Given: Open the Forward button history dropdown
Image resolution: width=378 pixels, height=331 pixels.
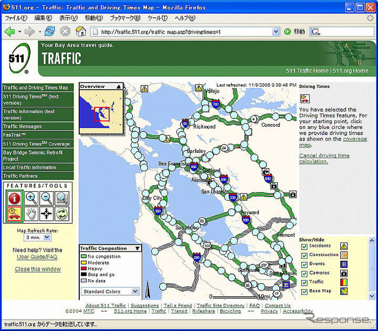Looking at the screenshot, I should click(40, 31).
